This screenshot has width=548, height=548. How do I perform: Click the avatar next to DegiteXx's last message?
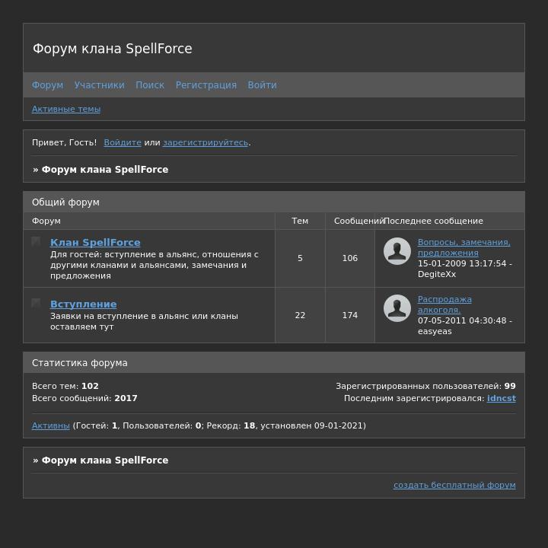[397, 251]
